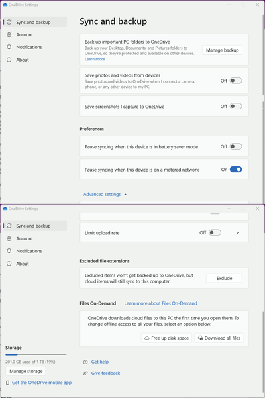Toggle Save photos and videos from devices

tap(236, 81)
